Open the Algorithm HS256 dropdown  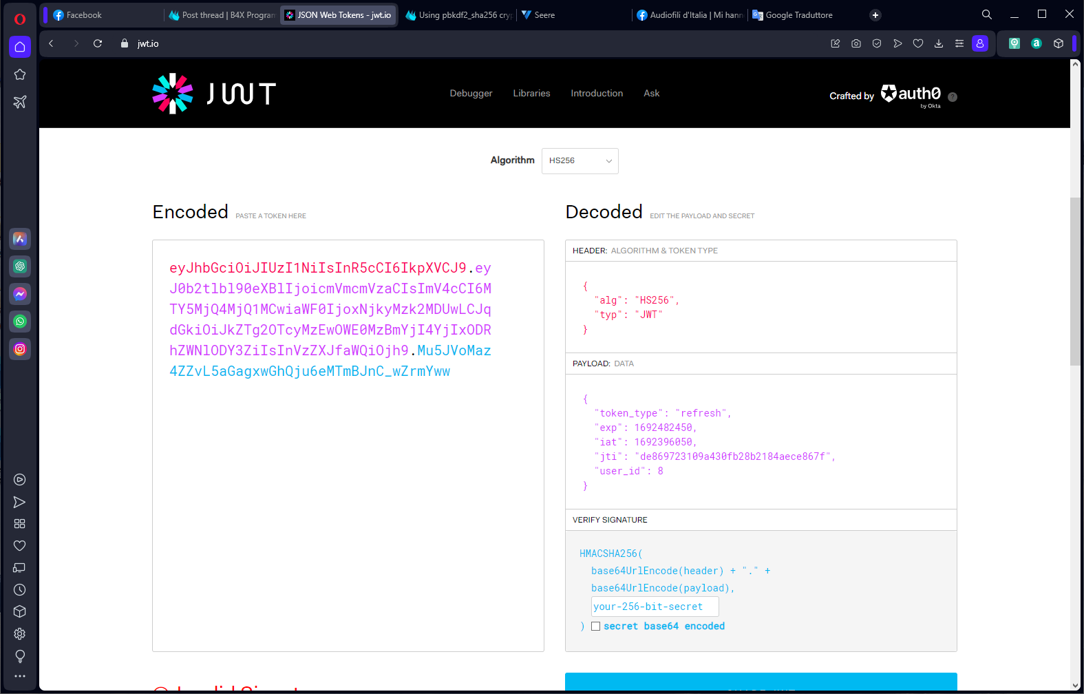click(x=580, y=161)
